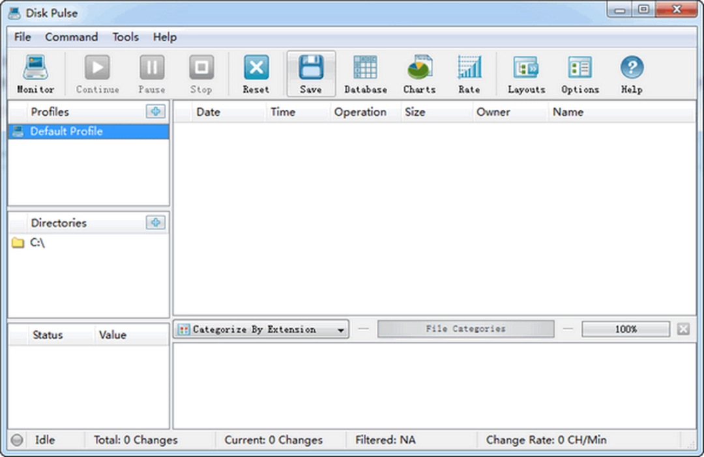Screen dimensions: 704x457
Task: View the change Rate chart
Action: (x=469, y=72)
